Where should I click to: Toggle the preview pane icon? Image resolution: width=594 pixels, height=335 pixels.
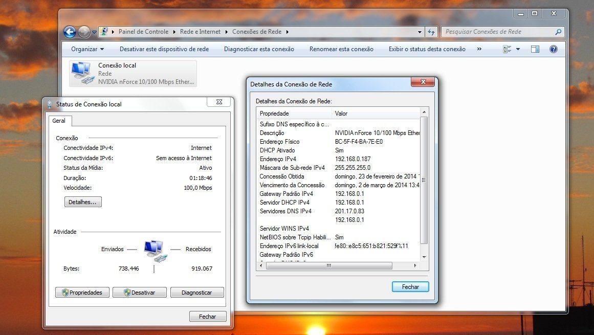point(535,49)
